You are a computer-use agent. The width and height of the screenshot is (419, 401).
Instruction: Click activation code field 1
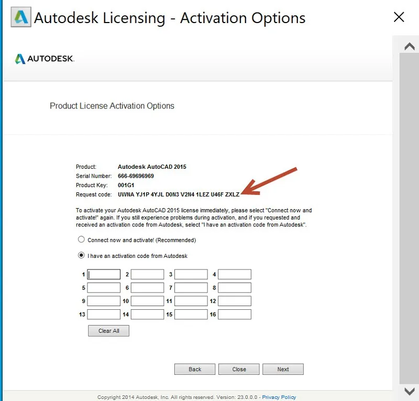(x=103, y=274)
